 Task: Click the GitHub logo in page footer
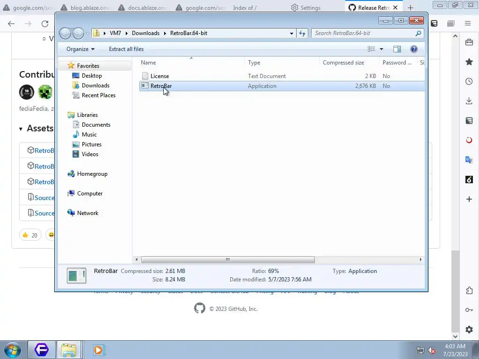200,308
